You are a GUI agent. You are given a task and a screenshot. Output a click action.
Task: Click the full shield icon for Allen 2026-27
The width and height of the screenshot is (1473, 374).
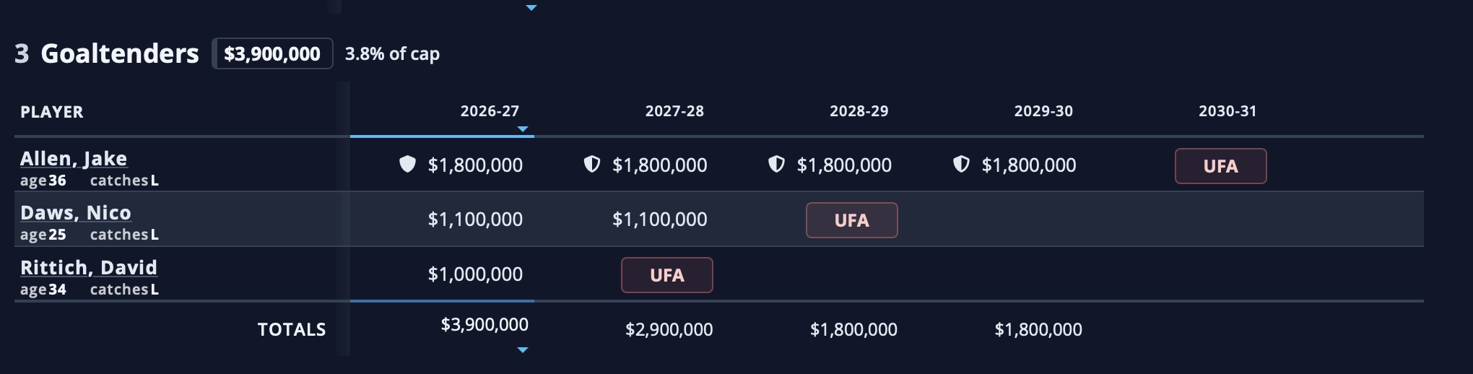pyautogui.click(x=408, y=165)
